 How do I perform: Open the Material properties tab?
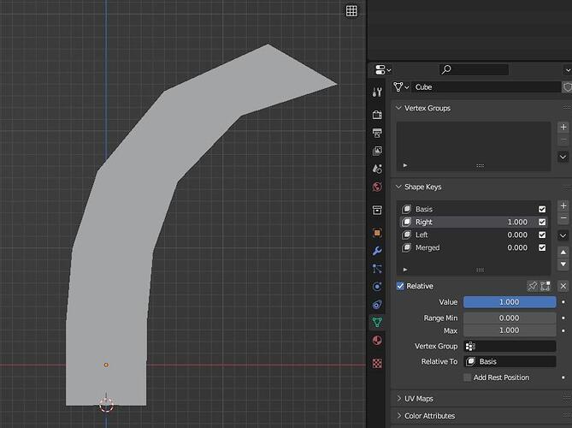click(377, 341)
